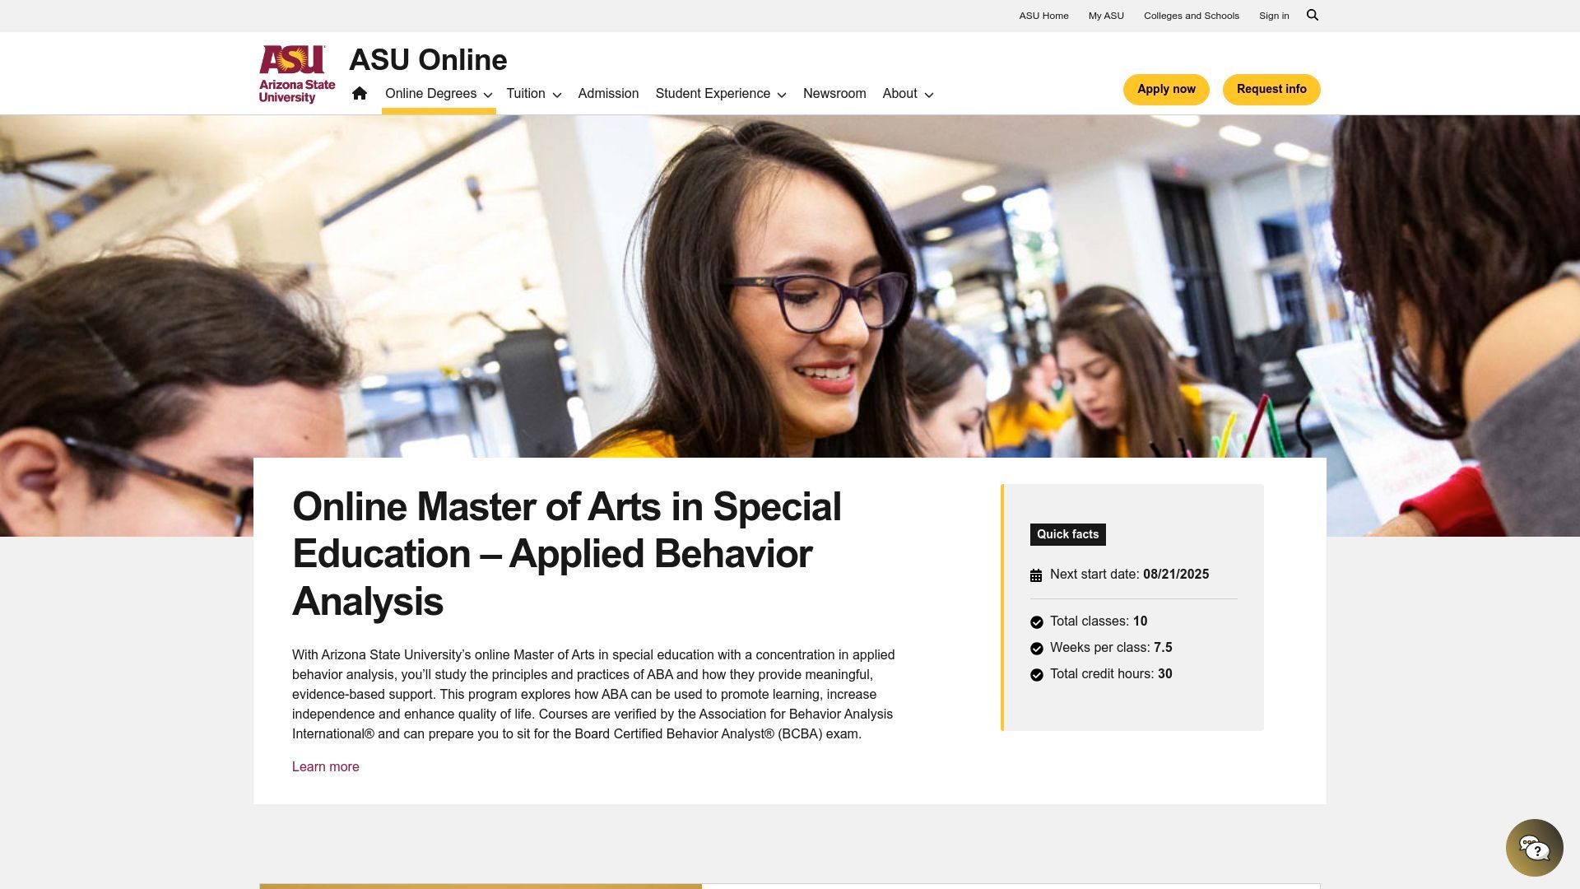
Task: Select the Newsroom navigation item
Action: [x=834, y=93]
